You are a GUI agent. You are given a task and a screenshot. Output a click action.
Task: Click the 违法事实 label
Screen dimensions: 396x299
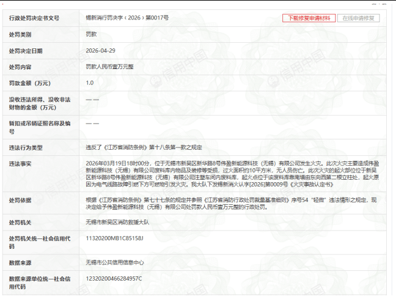(20, 164)
